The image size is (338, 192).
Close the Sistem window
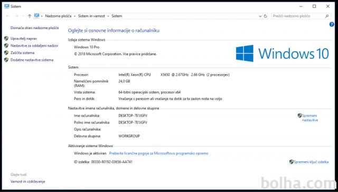pyautogui.click(x=328, y=6)
